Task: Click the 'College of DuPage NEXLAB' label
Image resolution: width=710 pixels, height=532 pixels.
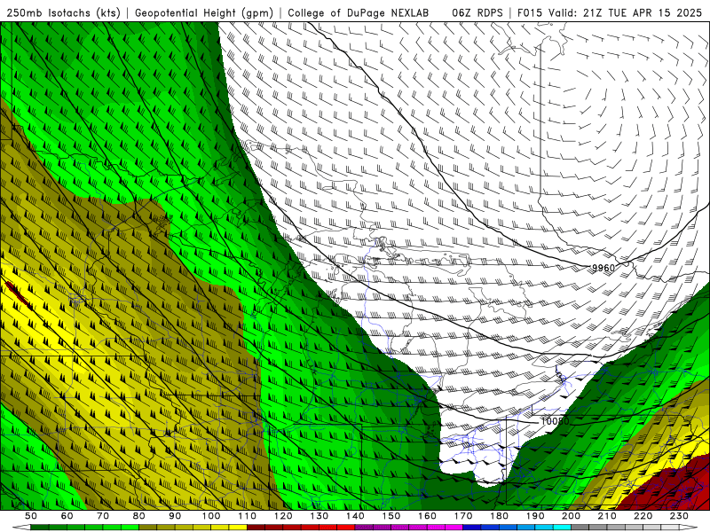Action: tap(359, 12)
